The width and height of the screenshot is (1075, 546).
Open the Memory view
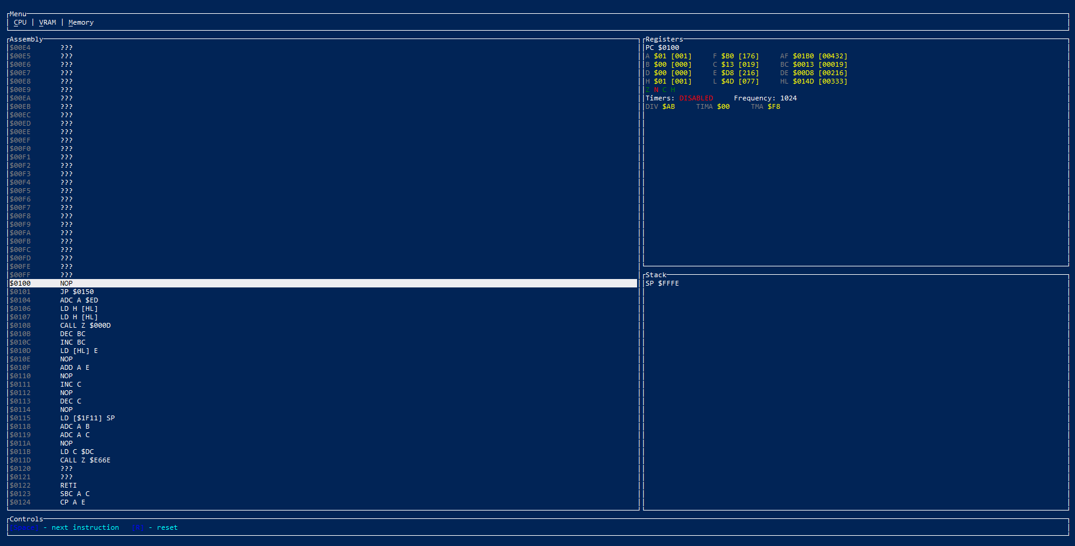(x=81, y=22)
